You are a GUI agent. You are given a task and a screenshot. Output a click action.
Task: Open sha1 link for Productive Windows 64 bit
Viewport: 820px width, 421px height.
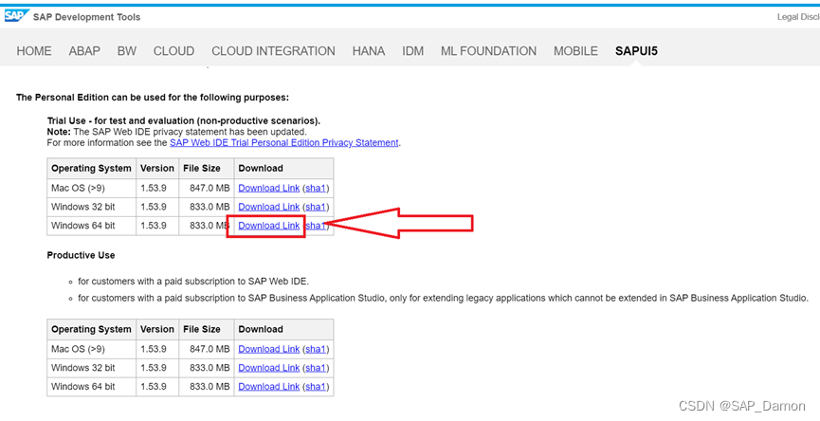click(x=316, y=387)
